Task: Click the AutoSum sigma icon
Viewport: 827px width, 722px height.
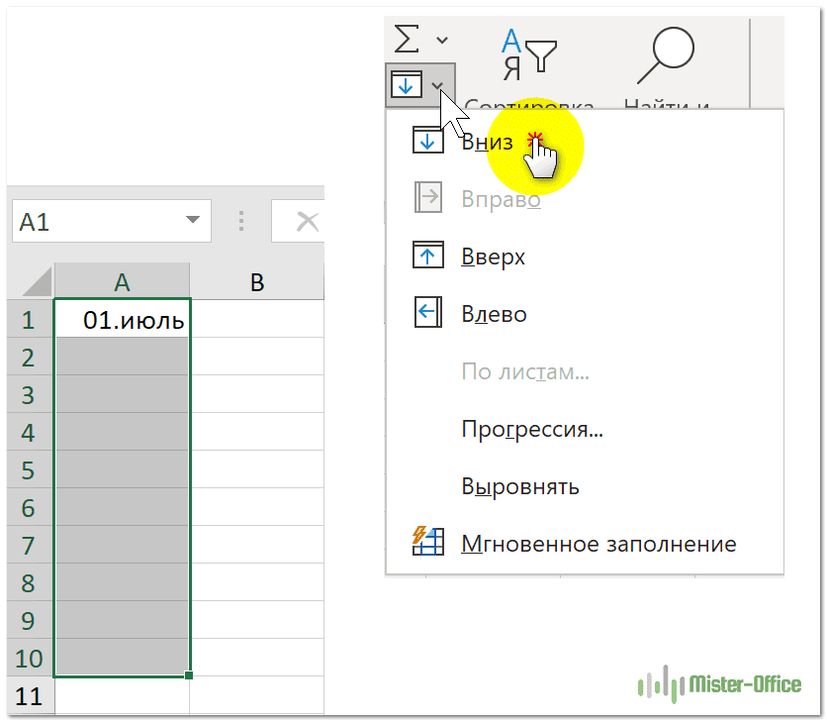Action: (x=407, y=40)
